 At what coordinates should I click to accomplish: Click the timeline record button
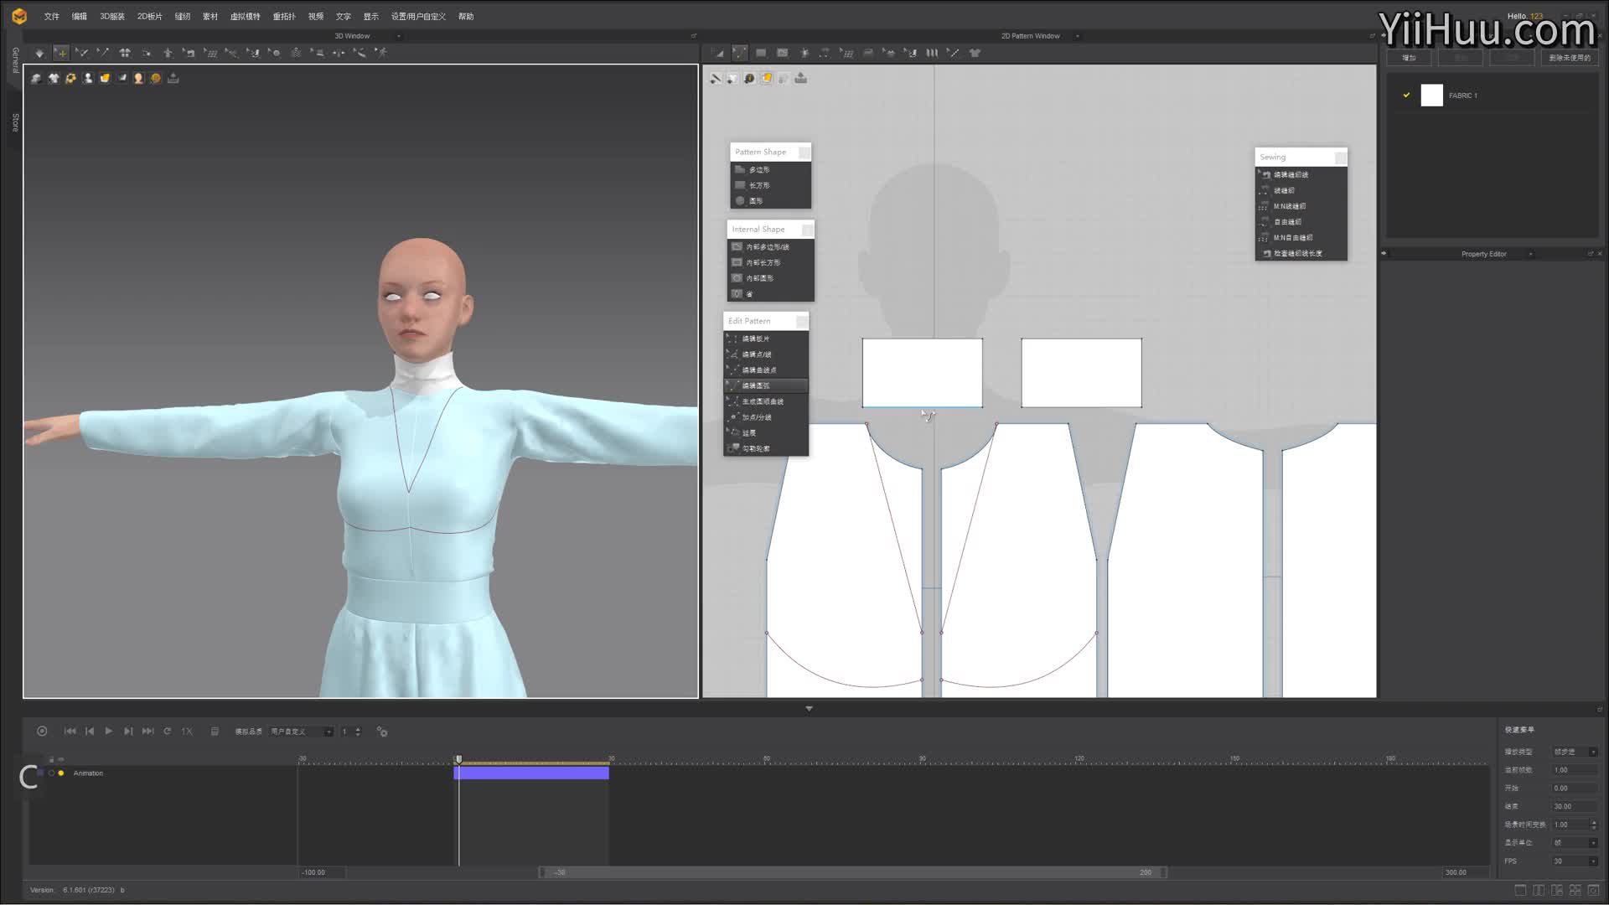click(42, 732)
